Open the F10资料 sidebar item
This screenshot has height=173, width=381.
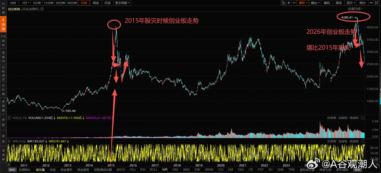click(3, 41)
